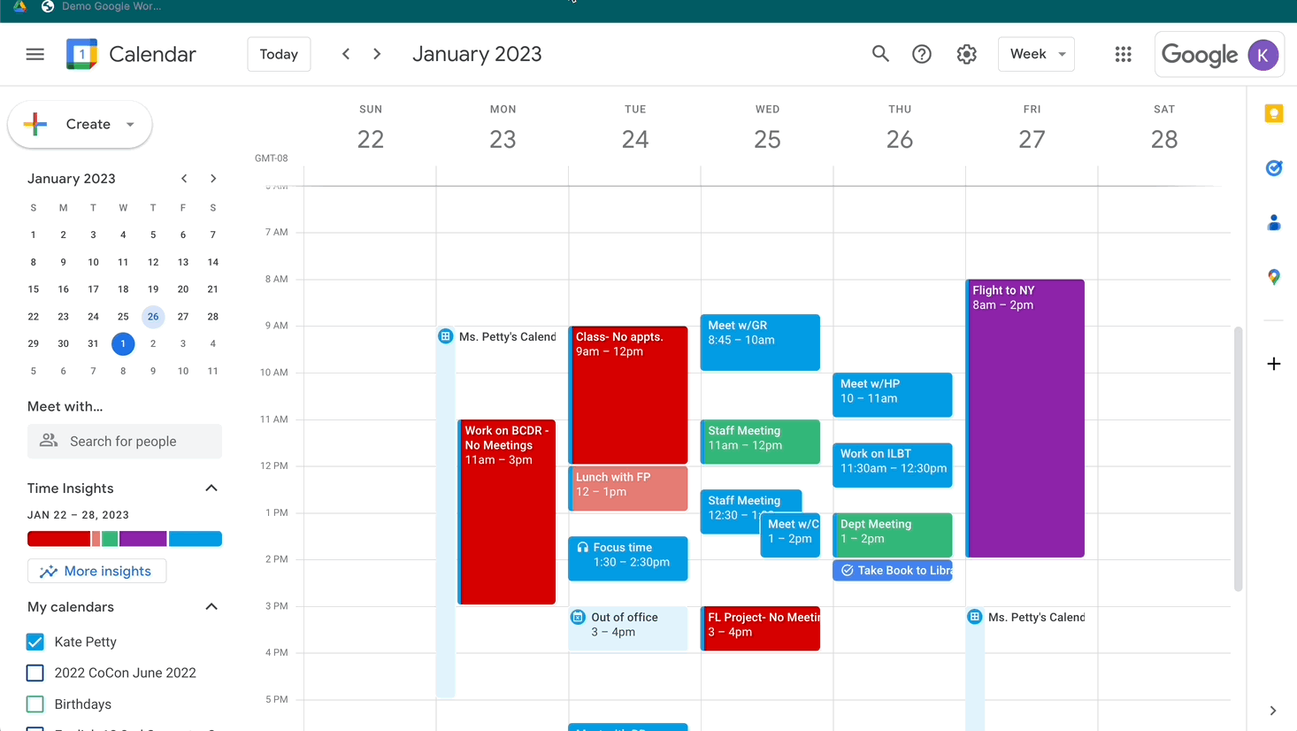Enable the Birthdays calendar
The width and height of the screenshot is (1297, 731).
point(35,704)
